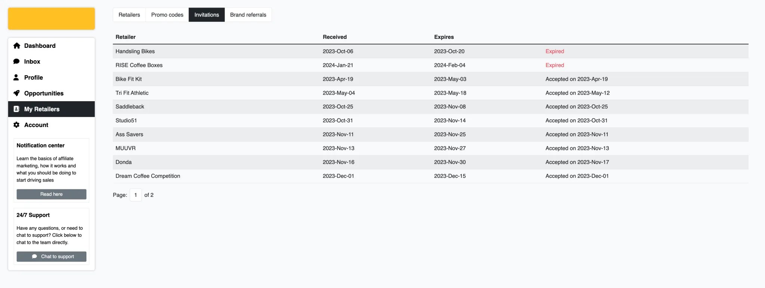The width and height of the screenshot is (765, 288).
Task: Switch to the Brand referrals tab
Action: 248,15
